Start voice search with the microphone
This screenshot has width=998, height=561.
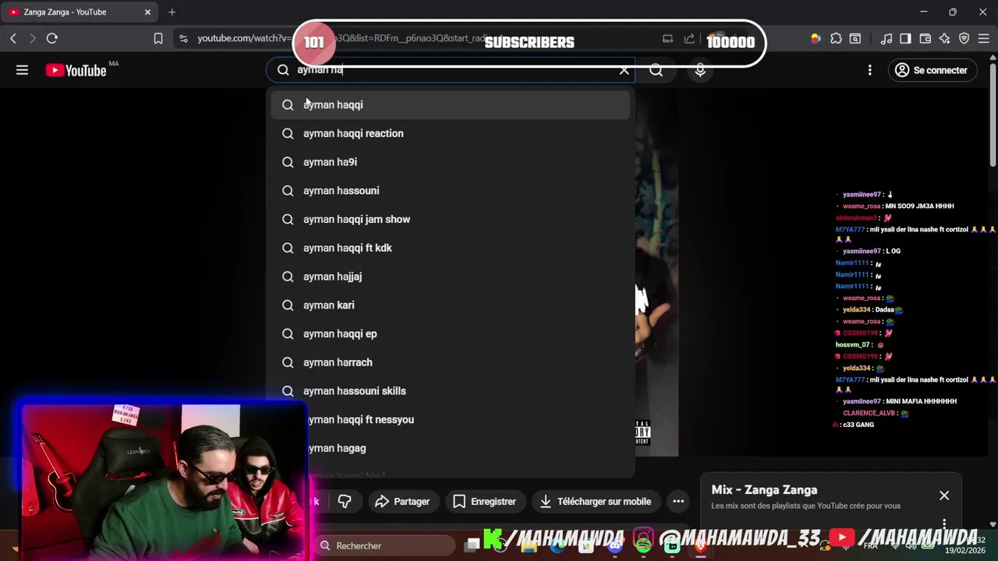click(x=700, y=70)
